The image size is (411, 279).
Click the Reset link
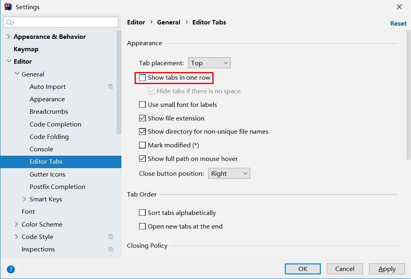point(398,24)
